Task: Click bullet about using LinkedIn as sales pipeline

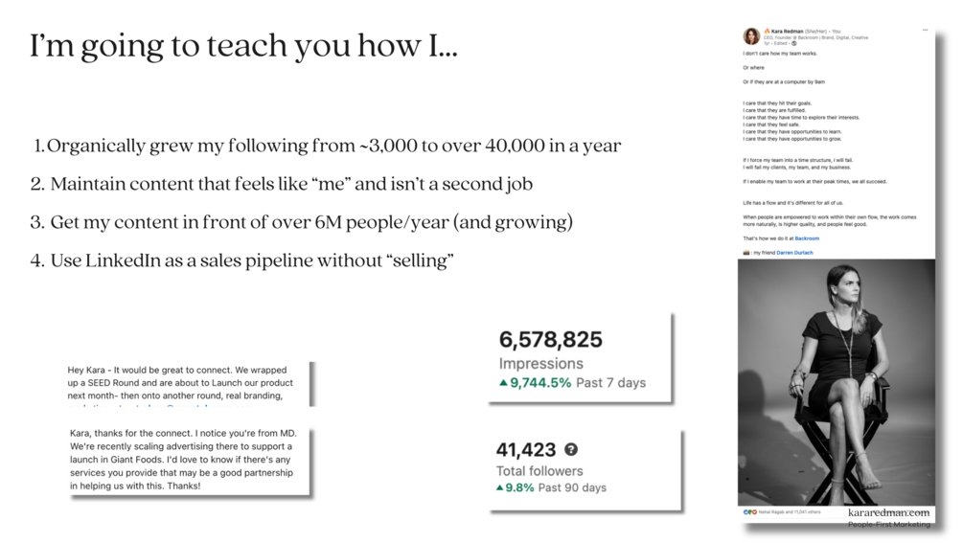Action: 241,260
